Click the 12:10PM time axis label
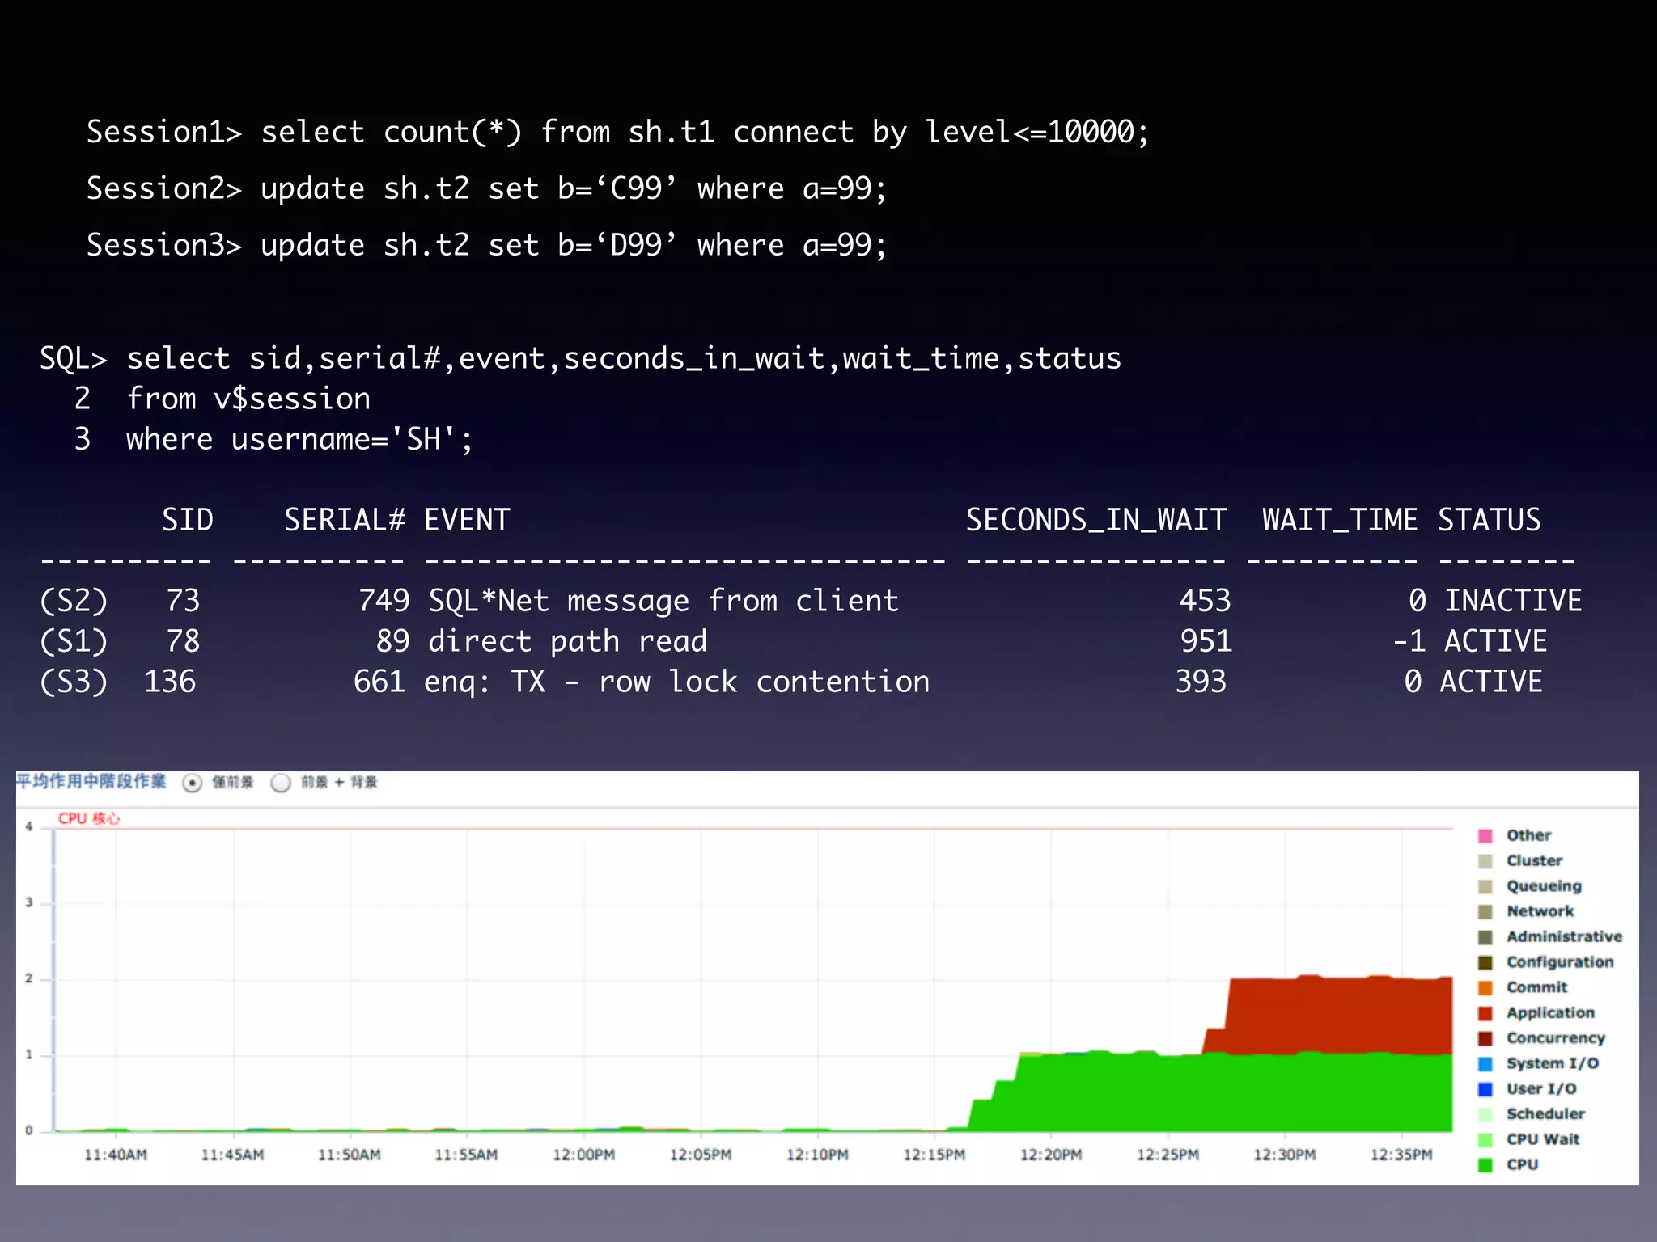 [817, 1155]
